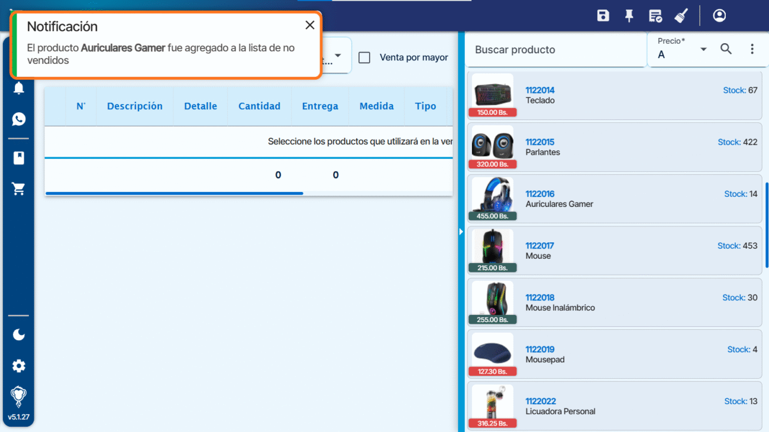Open the user account profile icon
769x432 pixels.
(x=719, y=16)
